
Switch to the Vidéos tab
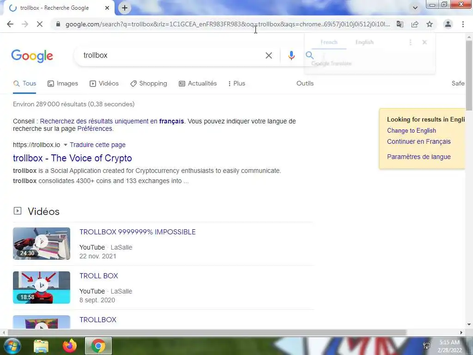coord(104,84)
